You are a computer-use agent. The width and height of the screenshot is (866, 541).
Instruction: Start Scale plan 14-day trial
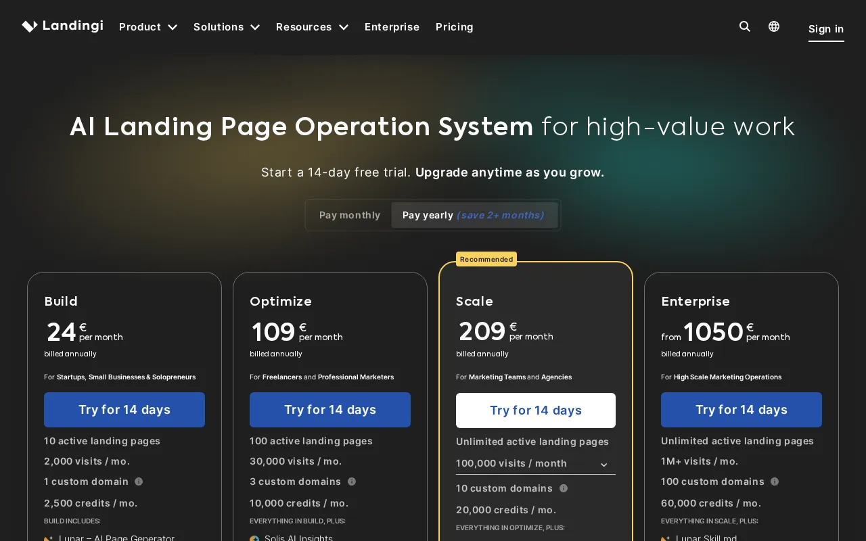[x=536, y=410]
